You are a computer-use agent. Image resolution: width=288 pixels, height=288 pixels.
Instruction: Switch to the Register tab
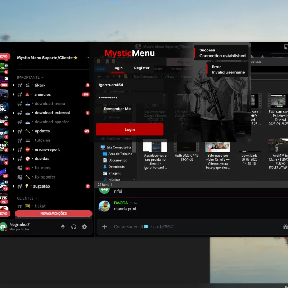coord(141,68)
